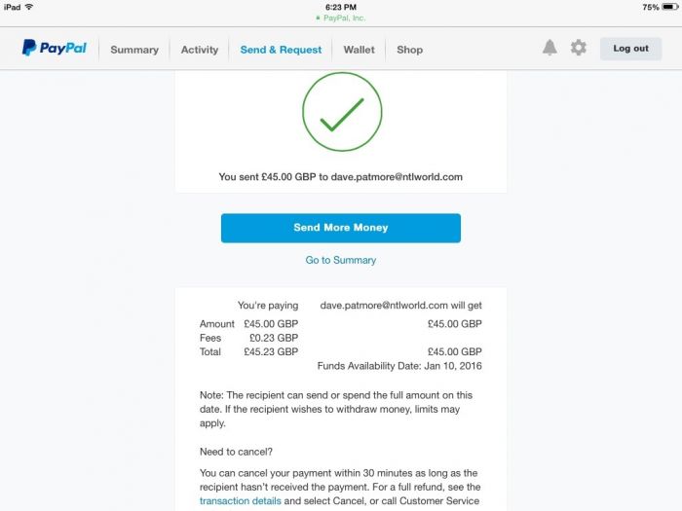Tap the sent £45.00 confirmation message
682x511 pixels.
coord(341,177)
